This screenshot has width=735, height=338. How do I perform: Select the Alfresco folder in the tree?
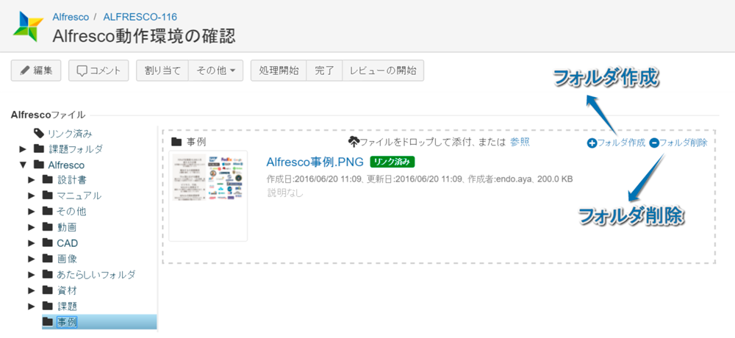click(66, 165)
